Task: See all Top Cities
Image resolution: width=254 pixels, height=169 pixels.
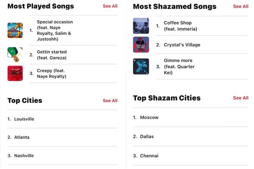Action: [x=110, y=101]
